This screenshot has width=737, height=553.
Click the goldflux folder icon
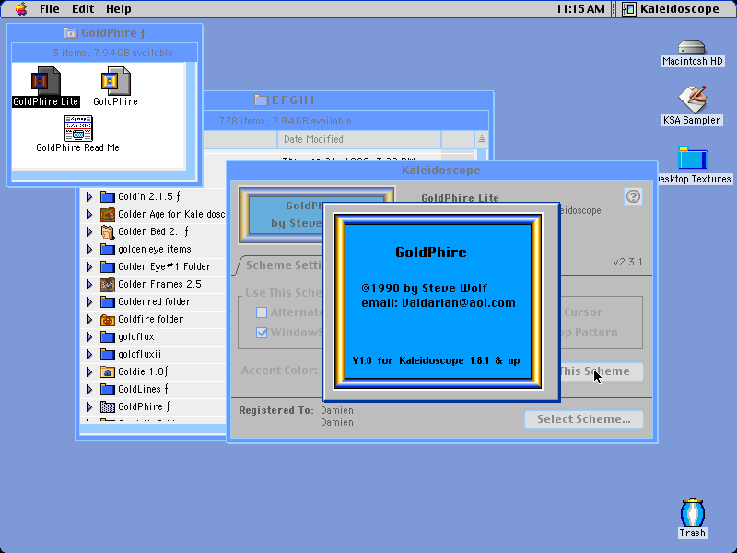108,336
